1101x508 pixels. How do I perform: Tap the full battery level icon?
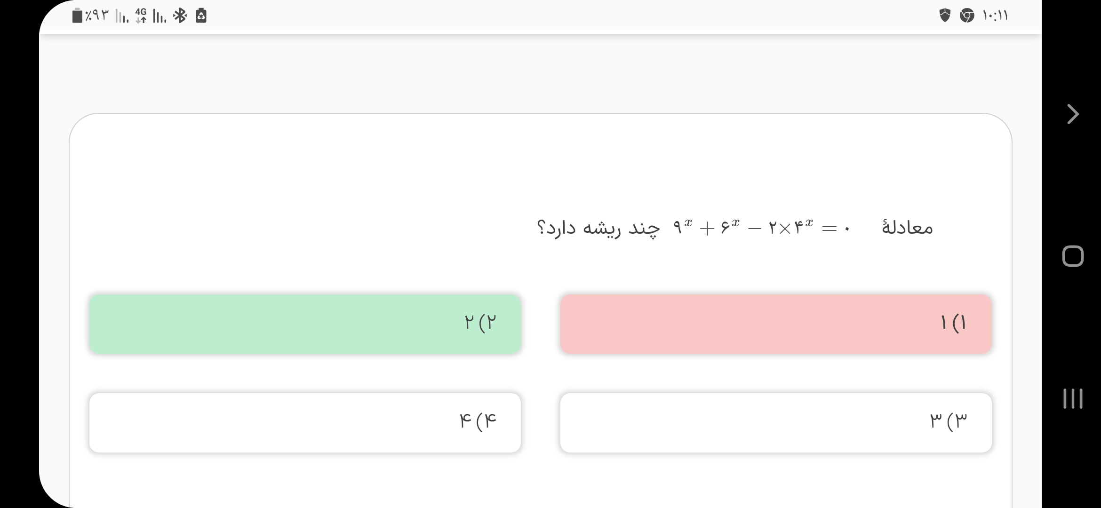pos(78,16)
